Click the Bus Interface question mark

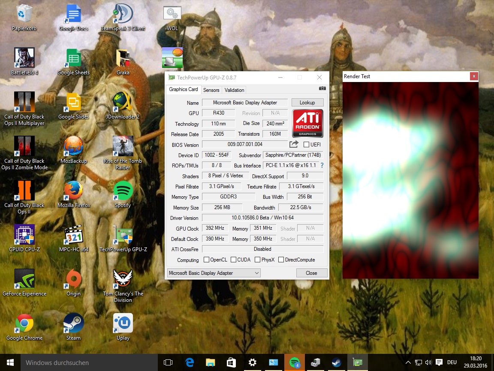(322, 165)
